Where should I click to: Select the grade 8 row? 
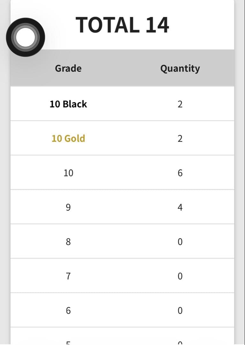point(68,242)
